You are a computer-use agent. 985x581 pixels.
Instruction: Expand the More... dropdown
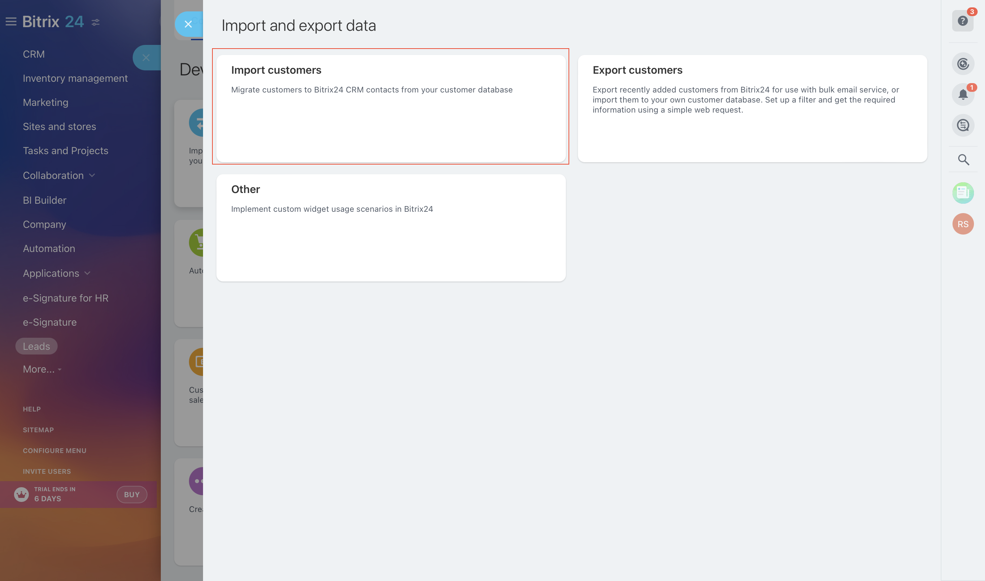42,369
